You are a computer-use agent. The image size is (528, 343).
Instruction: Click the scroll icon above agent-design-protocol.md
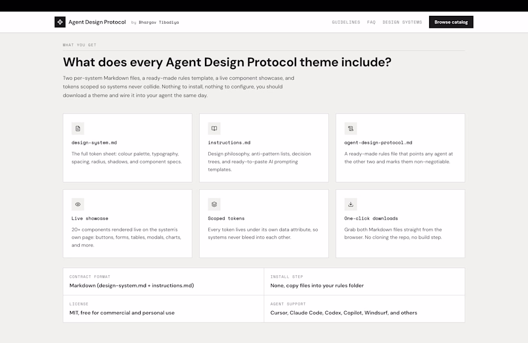pyautogui.click(x=350, y=128)
